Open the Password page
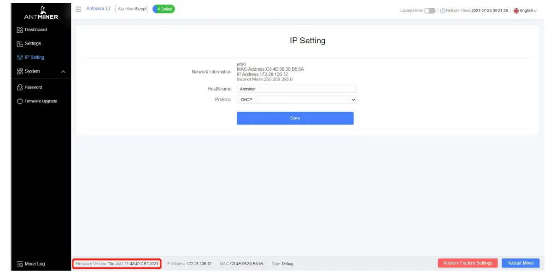The image size is (556, 278). (x=33, y=87)
